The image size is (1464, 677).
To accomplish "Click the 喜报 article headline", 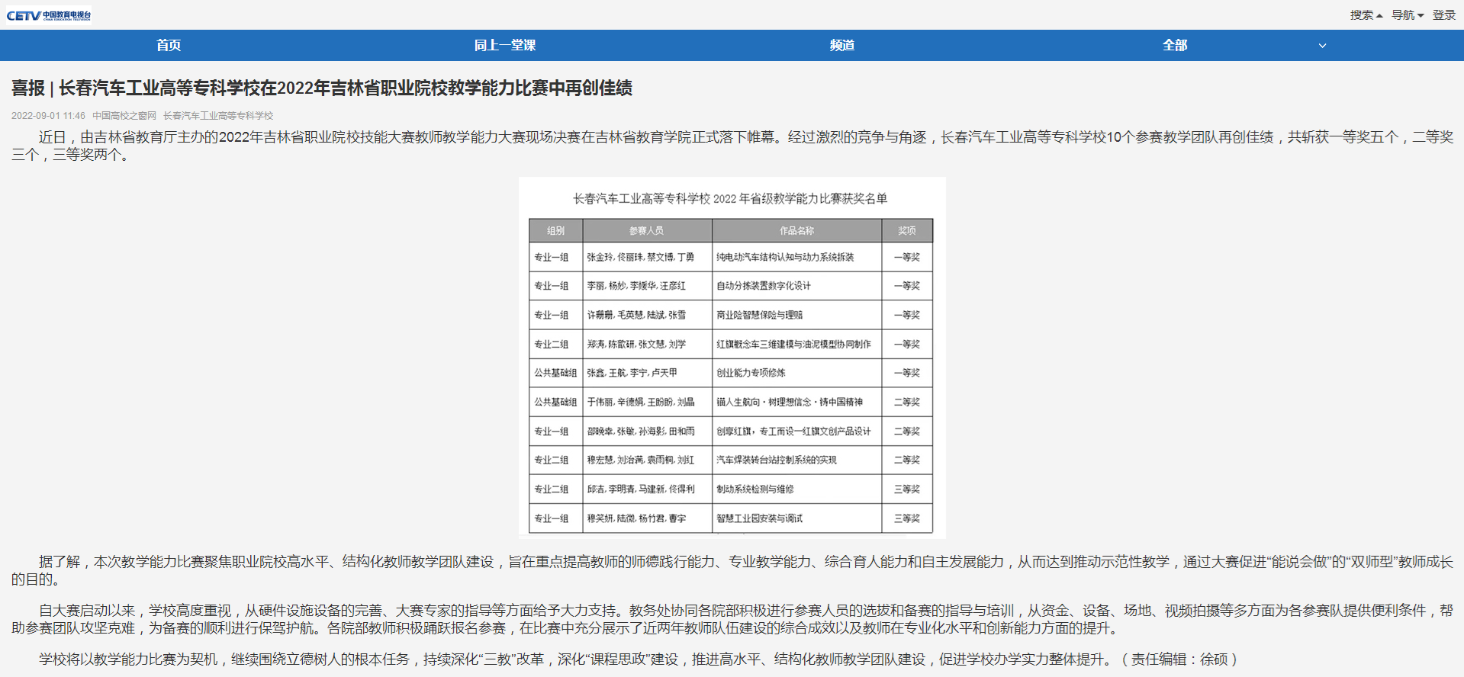I will (x=321, y=88).
